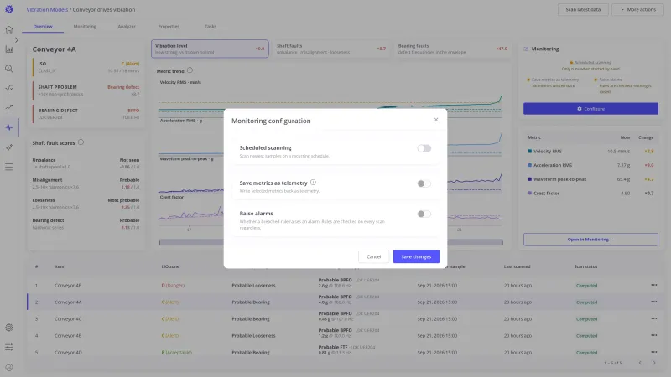Close the Monitoring configuration dialog

[436, 120]
